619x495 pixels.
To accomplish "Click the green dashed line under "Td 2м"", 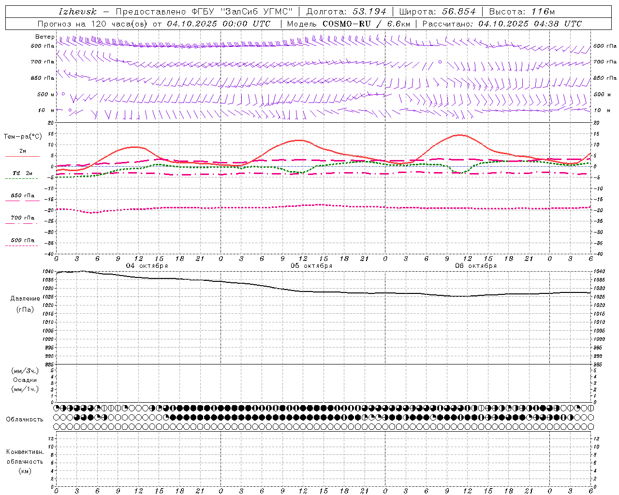I will [x=22, y=179].
